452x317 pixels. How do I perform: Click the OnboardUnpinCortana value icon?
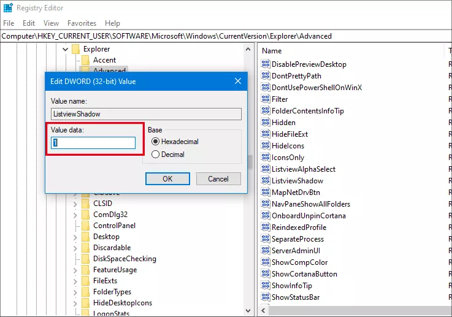[265, 215]
